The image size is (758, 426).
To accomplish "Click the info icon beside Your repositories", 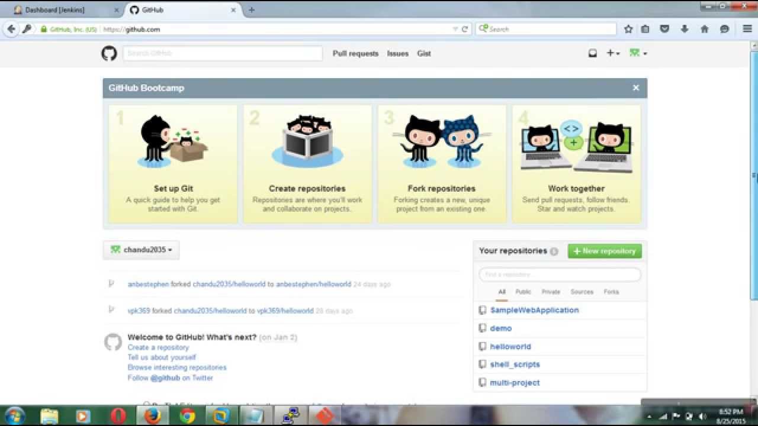I will tap(554, 251).
